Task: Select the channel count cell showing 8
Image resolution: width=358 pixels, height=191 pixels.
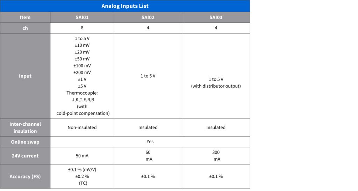Action: click(x=82, y=28)
